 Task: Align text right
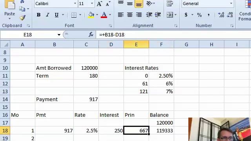pyautogui.click(x=138, y=15)
